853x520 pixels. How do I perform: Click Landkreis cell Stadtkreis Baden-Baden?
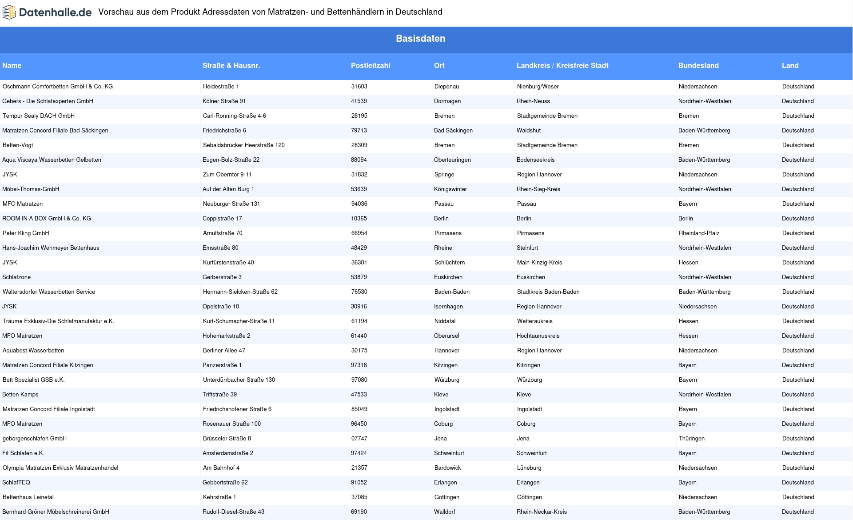[548, 292]
